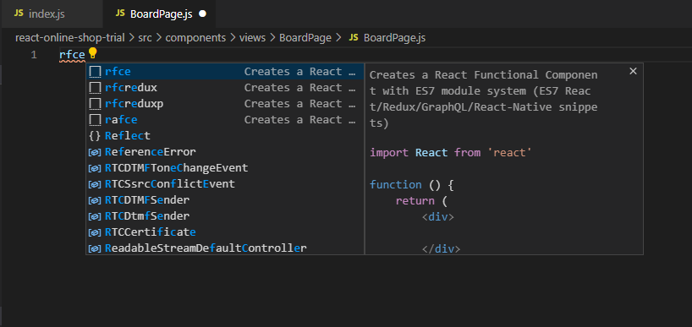Pick RTCDTMFToneChangeEvent from suggestions

pos(225,168)
